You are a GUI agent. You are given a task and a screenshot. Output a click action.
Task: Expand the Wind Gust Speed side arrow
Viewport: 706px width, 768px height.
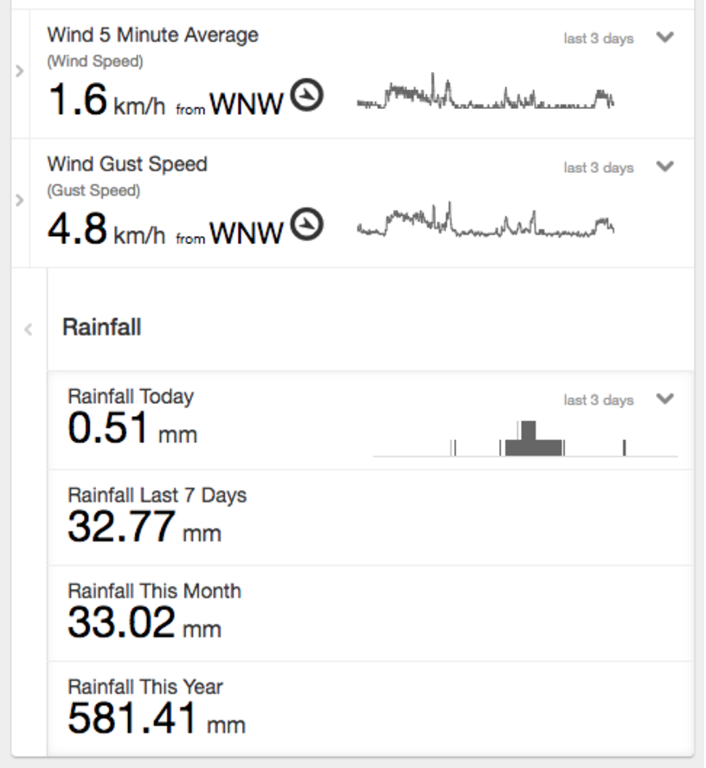click(20, 201)
